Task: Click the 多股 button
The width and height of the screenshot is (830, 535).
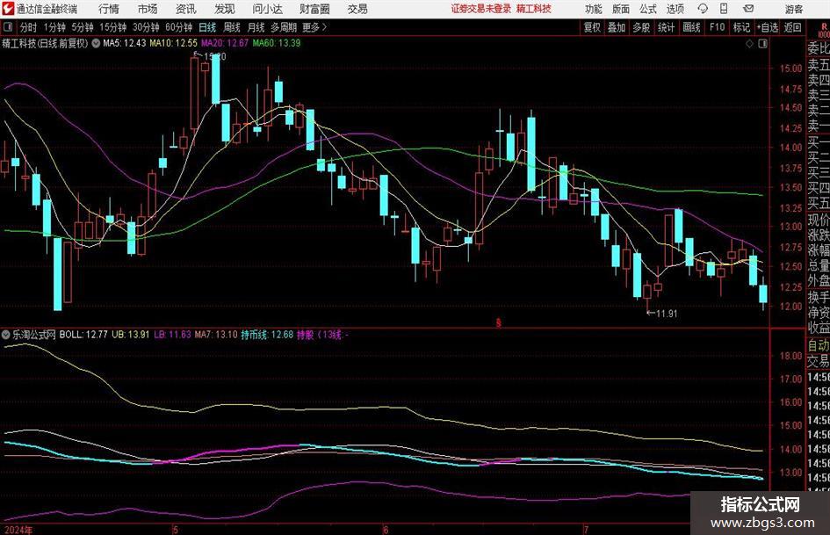Action: tap(641, 27)
